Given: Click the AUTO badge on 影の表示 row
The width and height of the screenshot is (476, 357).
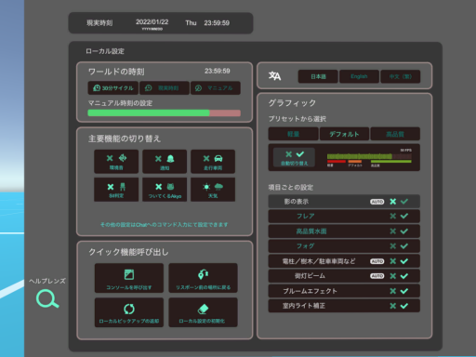Looking at the screenshot, I should [377, 202].
